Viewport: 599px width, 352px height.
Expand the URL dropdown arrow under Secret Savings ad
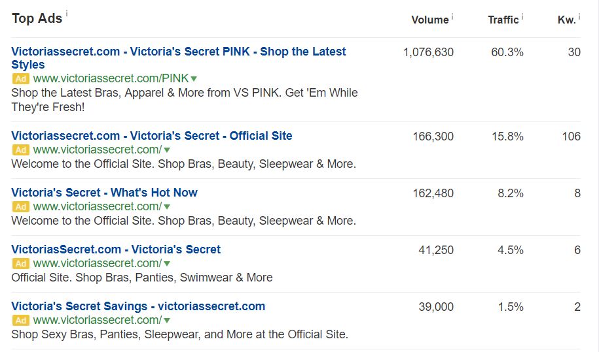[x=167, y=321]
